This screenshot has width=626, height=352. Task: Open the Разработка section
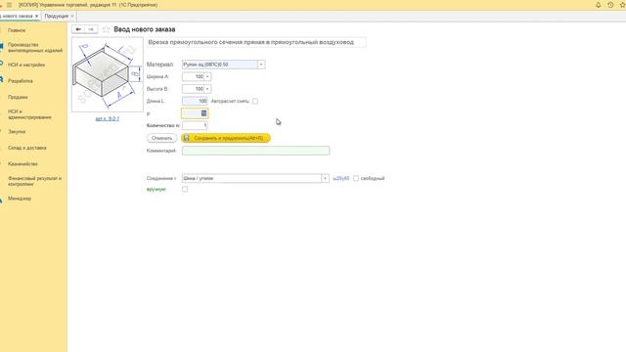click(x=21, y=81)
